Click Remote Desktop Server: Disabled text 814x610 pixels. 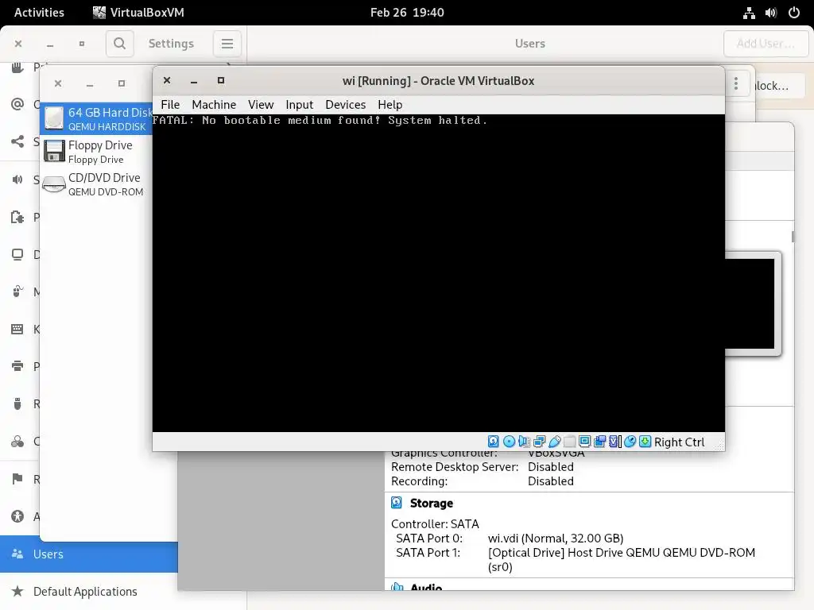pos(483,467)
